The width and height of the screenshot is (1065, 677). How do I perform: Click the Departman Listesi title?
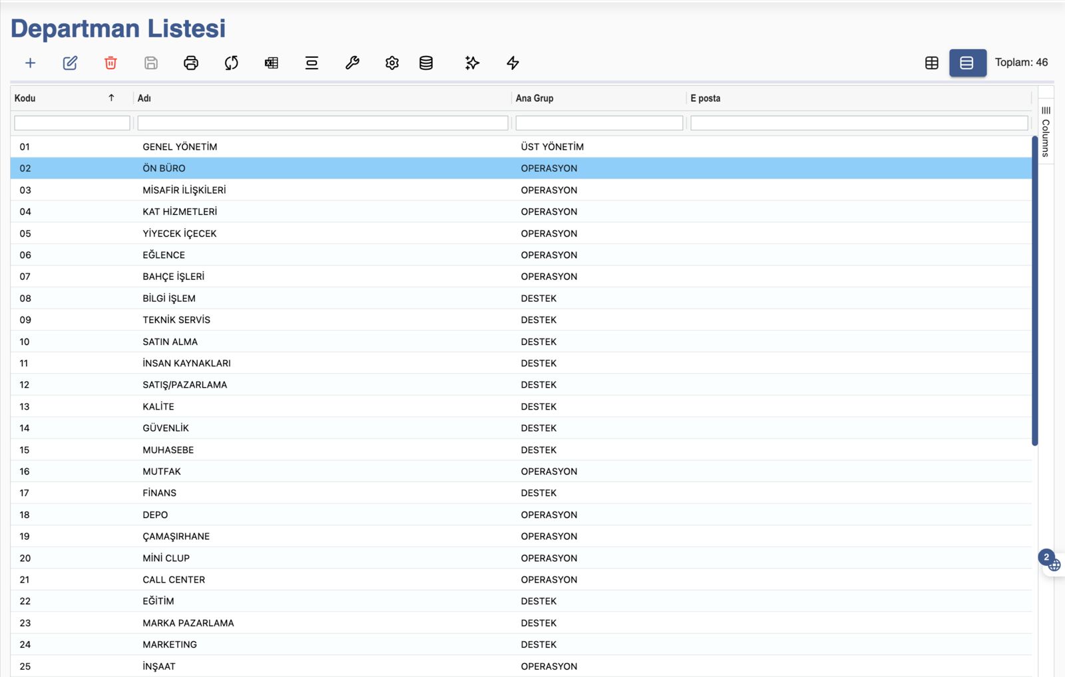[118, 29]
